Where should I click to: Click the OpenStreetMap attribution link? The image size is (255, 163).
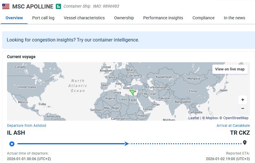[236, 118]
